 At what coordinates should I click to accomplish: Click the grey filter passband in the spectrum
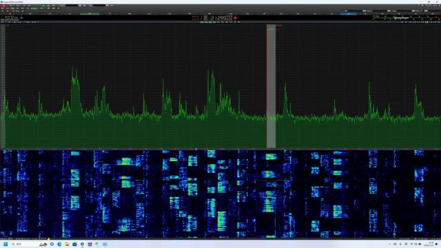coord(271,86)
